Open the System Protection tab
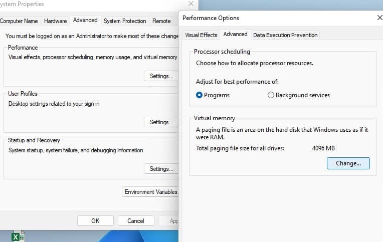 point(125,21)
